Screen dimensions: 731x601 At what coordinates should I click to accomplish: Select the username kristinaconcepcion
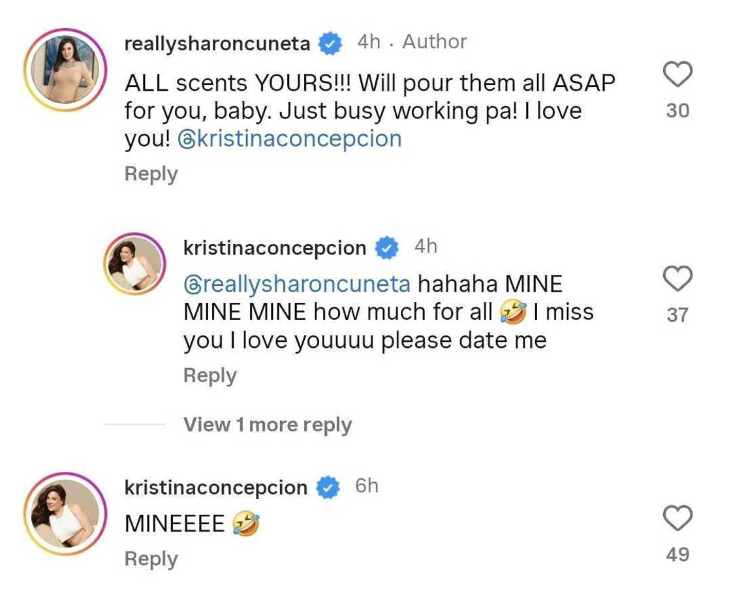(275, 247)
